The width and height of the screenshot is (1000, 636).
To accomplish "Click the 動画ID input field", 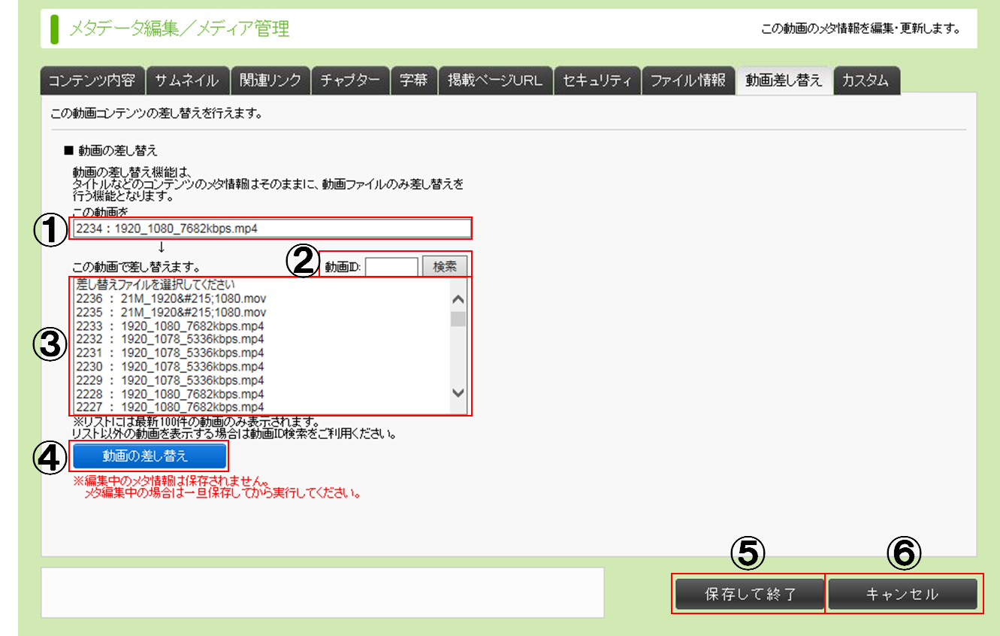I will click(391, 267).
